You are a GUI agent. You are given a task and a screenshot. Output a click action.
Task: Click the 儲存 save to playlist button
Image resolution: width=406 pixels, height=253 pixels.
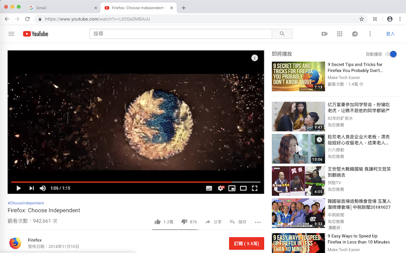(x=238, y=222)
